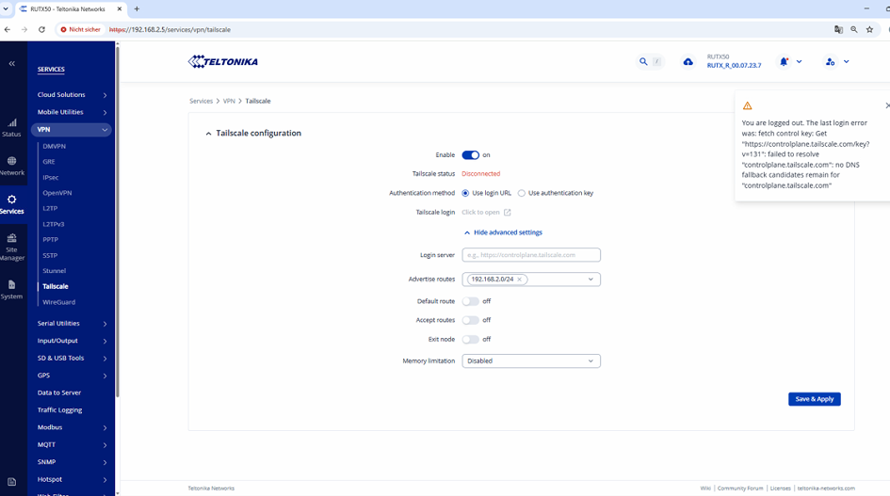Open the tab search dropdown arrow

tap(6, 9)
